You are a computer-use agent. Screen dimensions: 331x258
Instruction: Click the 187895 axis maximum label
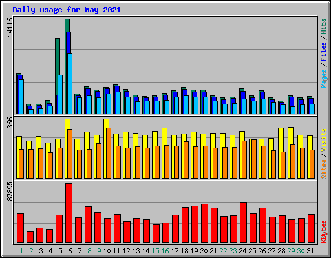10,193
